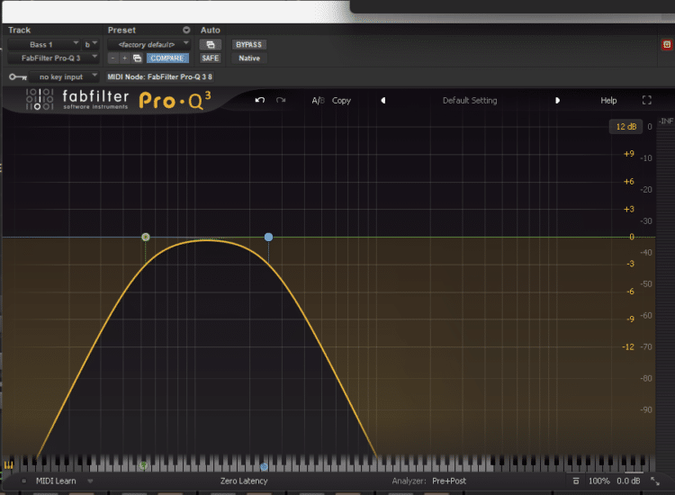Click the +6 dB scale label
Image resolution: width=675 pixels, height=495 pixels.
coord(628,182)
